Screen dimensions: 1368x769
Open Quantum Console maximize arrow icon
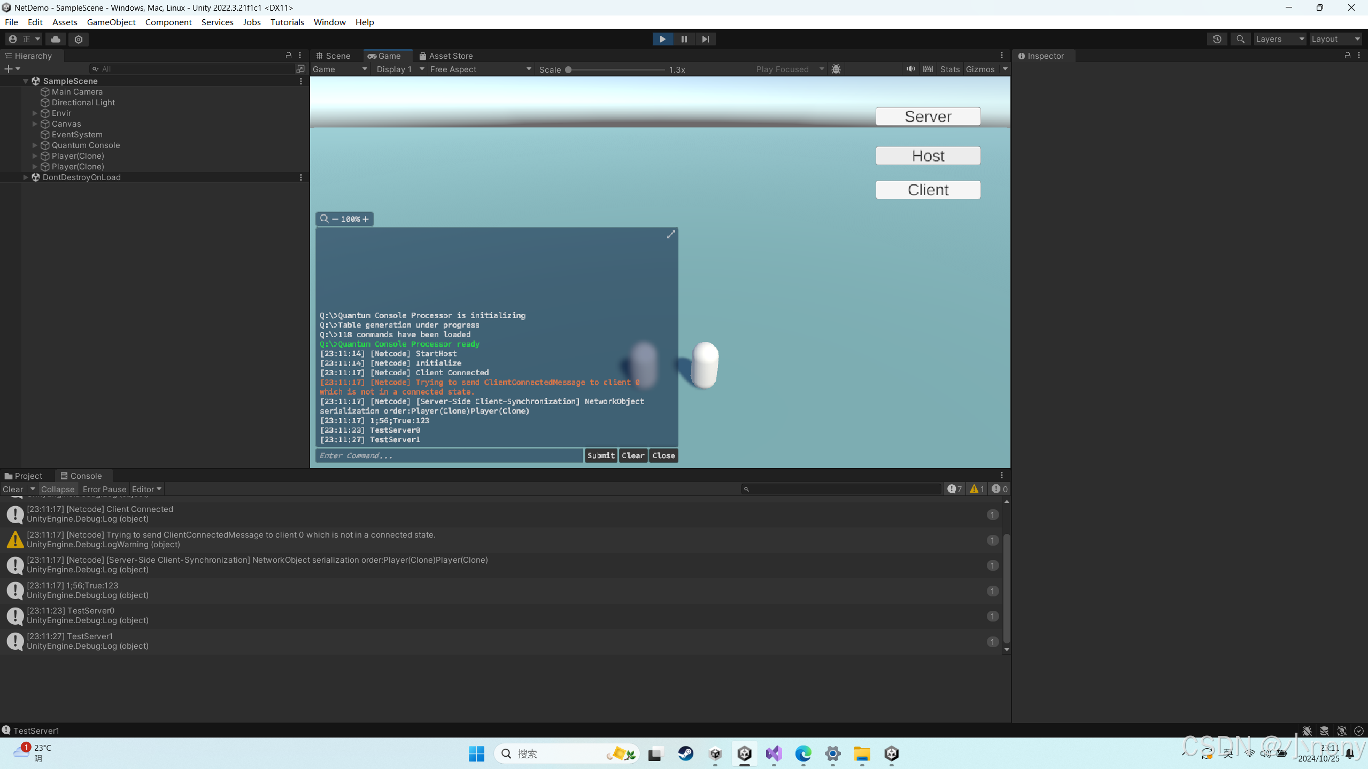[x=671, y=234]
